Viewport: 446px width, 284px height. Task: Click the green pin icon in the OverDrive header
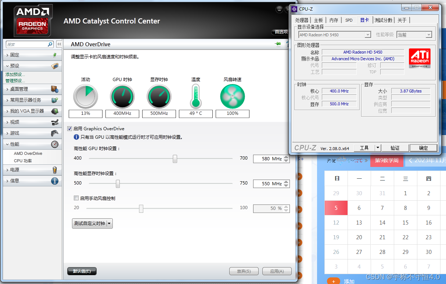(x=278, y=44)
